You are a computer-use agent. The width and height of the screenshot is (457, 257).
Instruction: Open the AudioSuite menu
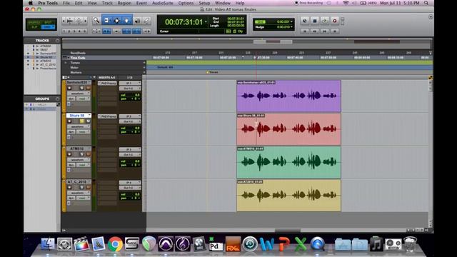163,3
